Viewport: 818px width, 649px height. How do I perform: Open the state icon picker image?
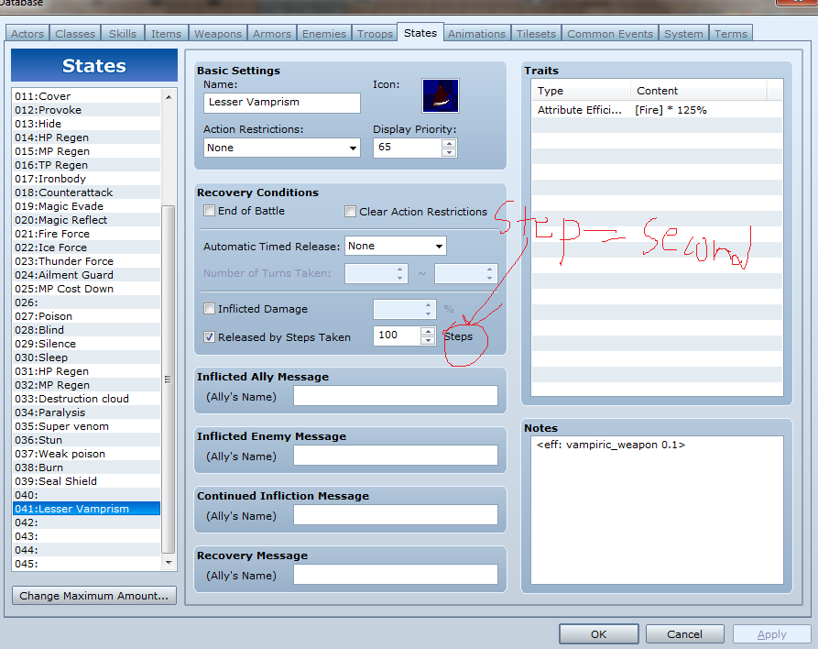(x=441, y=95)
